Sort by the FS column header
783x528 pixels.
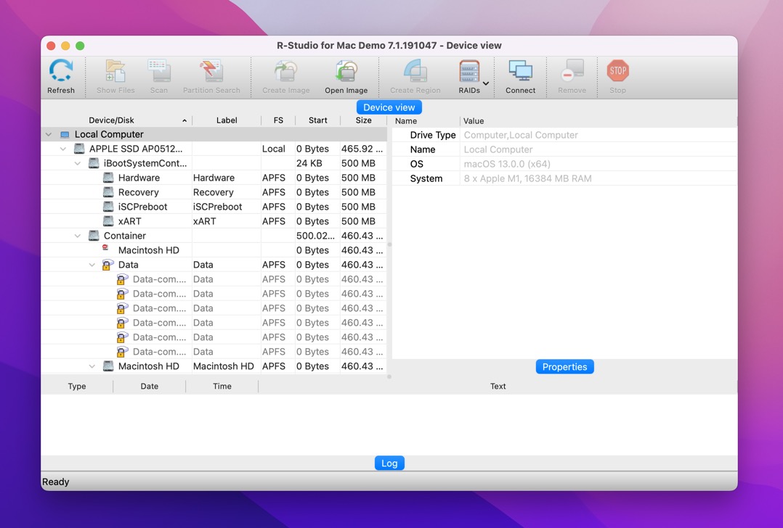(x=278, y=120)
